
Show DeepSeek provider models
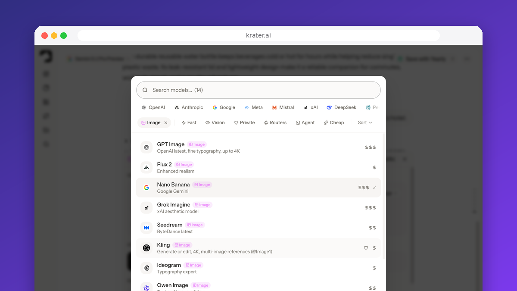tap(341, 107)
